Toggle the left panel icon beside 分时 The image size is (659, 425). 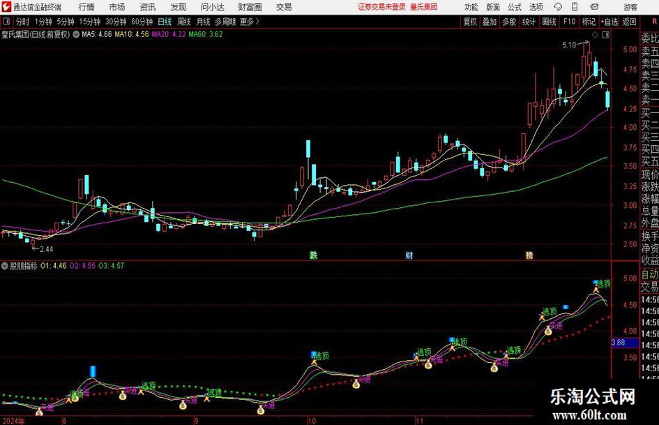click(6, 22)
